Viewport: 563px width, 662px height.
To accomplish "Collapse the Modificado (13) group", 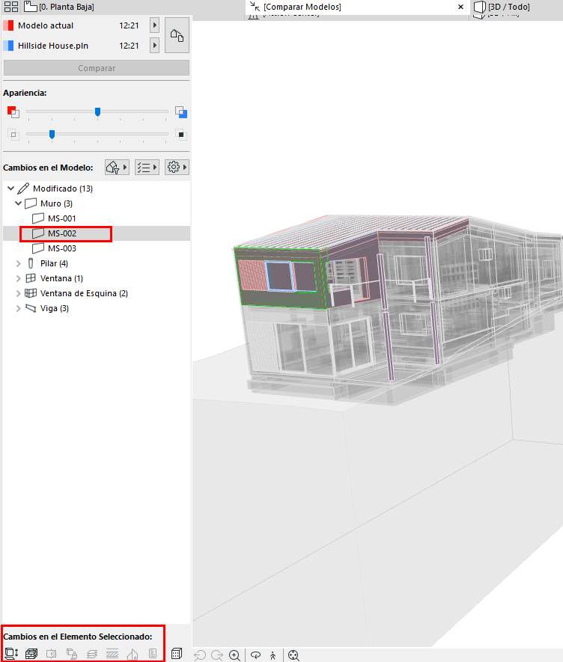I will click(x=11, y=189).
